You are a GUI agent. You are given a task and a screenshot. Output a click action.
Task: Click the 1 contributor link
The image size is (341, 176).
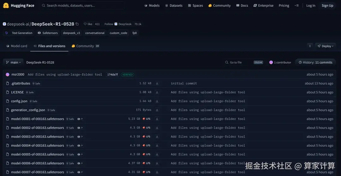click(280, 63)
